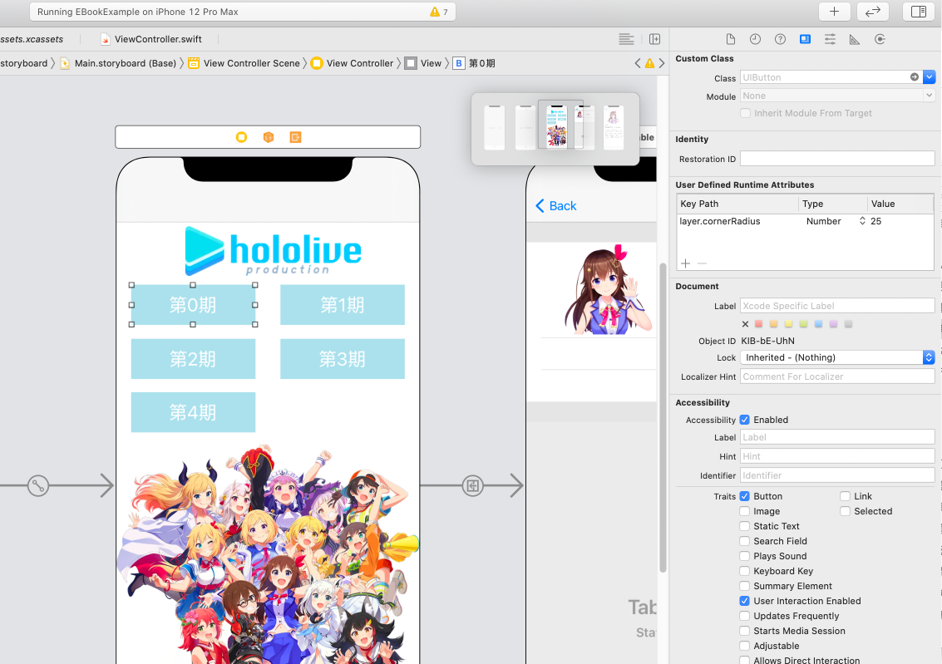942x664 pixels.
Task: Open the Quick Help inspector
Action: point(779,39)
